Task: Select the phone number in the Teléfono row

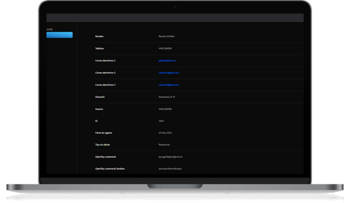Action: (165, 48)
